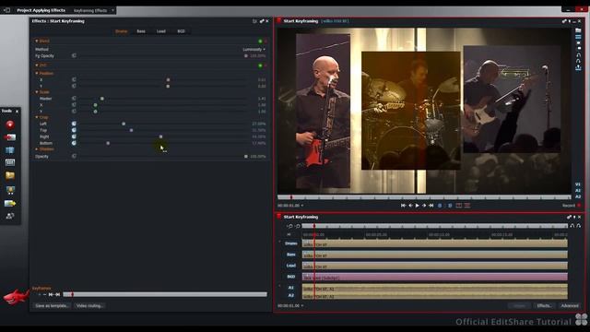
Task: Step forward one frame in viewer
Action: pyautogui.click(x=424, y=206)
